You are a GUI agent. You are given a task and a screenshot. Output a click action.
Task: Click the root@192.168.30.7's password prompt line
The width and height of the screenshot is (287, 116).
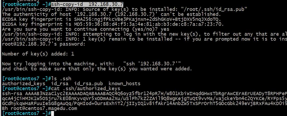44,44
